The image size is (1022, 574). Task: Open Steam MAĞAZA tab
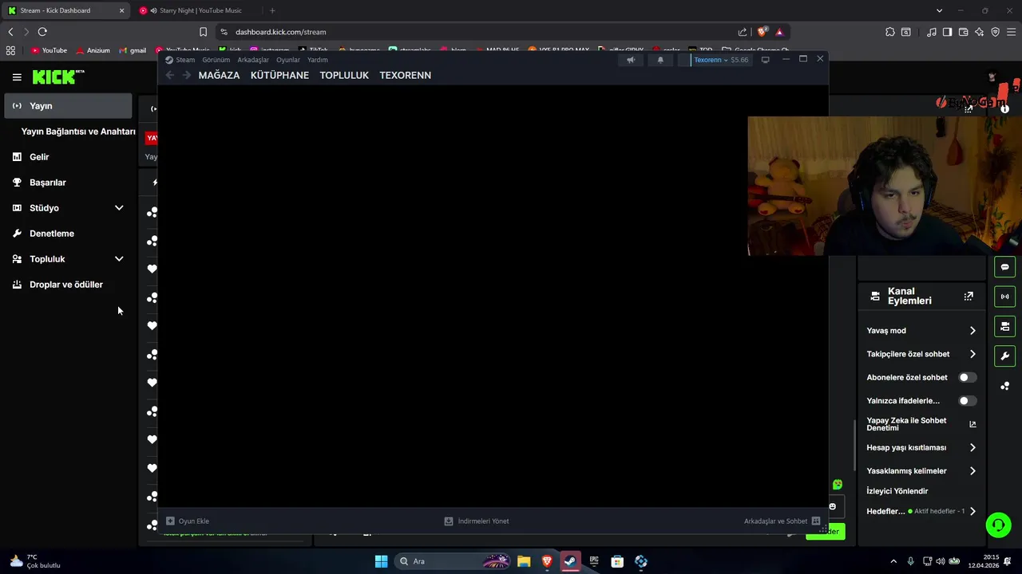[219, 75]
